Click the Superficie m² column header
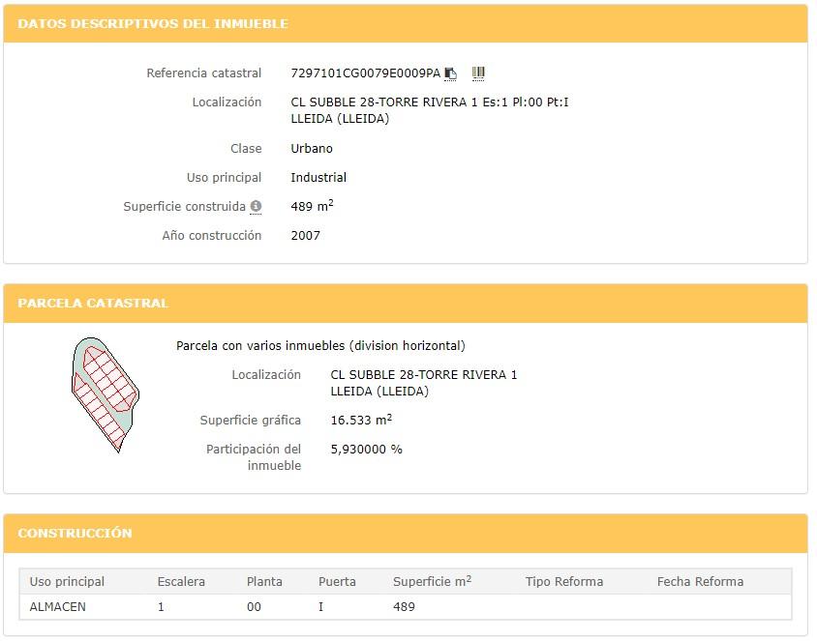The height and width of the screenshot is (641, 817). pyautogui.click(x=432, y=581)
